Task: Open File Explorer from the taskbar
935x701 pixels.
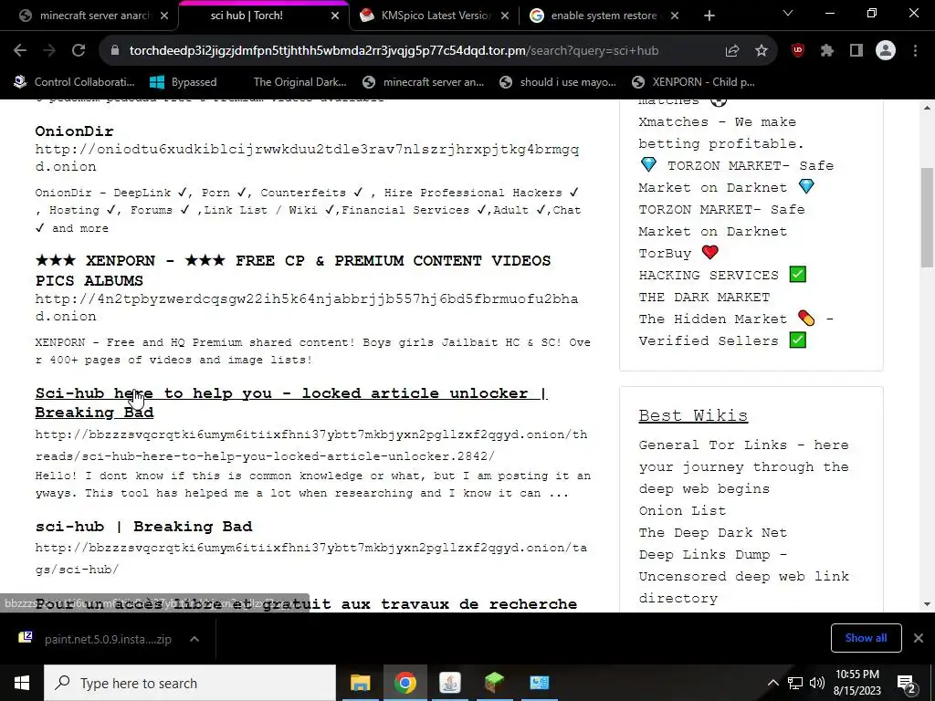Action: [360, 683]
